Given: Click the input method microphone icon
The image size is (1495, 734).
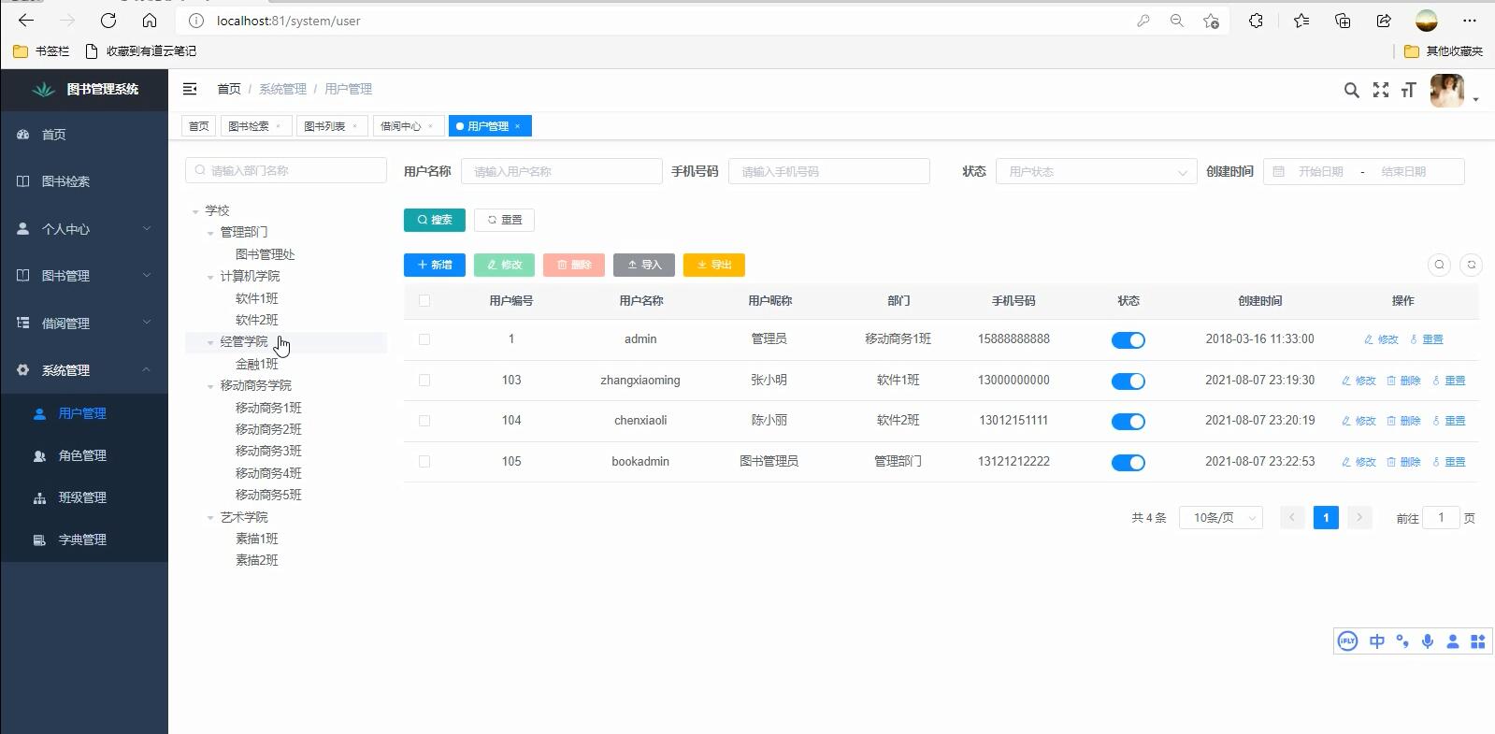Looking at the screenshot, I should point(1427,641).
